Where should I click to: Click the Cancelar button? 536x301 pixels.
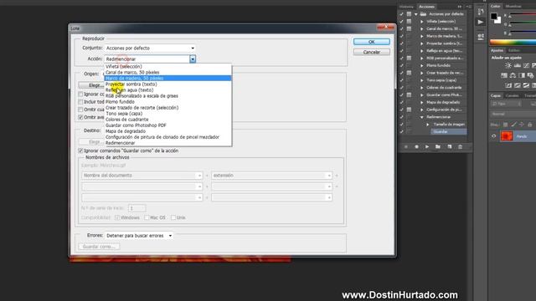coord(372,52)
